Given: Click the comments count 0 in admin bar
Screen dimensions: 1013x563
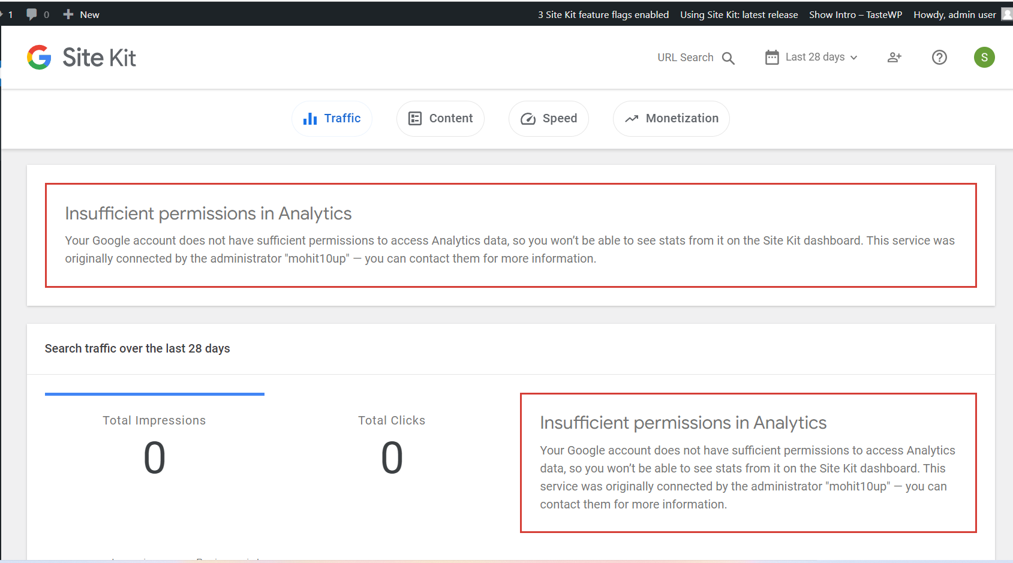Looking at the screenshot, I should click(x=47, y=14).
